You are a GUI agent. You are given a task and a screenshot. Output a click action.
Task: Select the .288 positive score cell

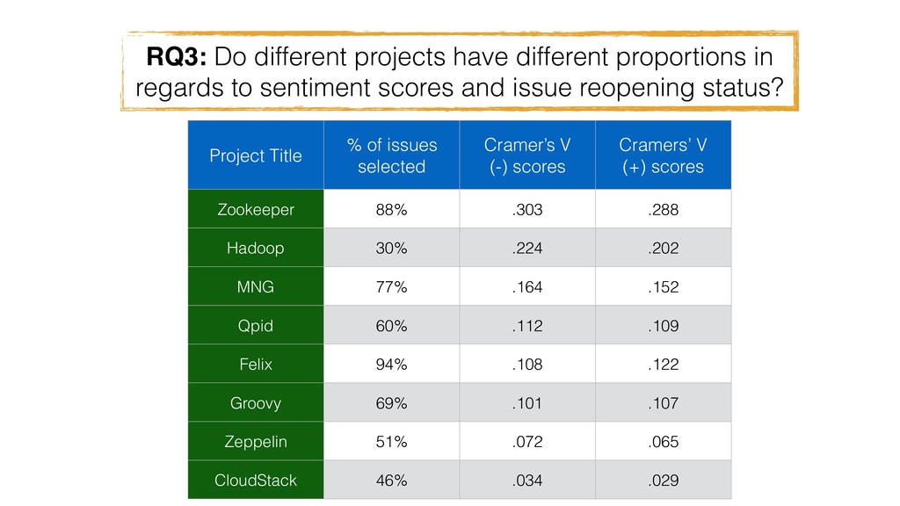(x=664, y=209)
